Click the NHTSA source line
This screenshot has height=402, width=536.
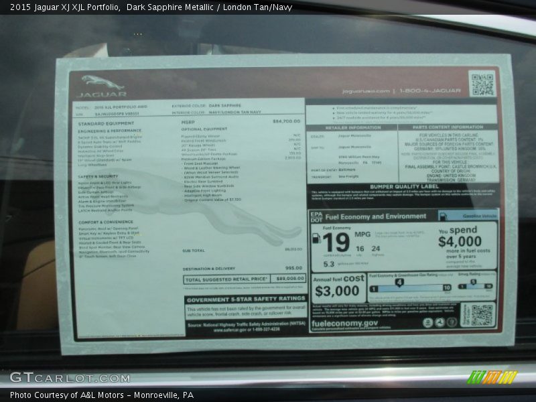tap(246, 324)
